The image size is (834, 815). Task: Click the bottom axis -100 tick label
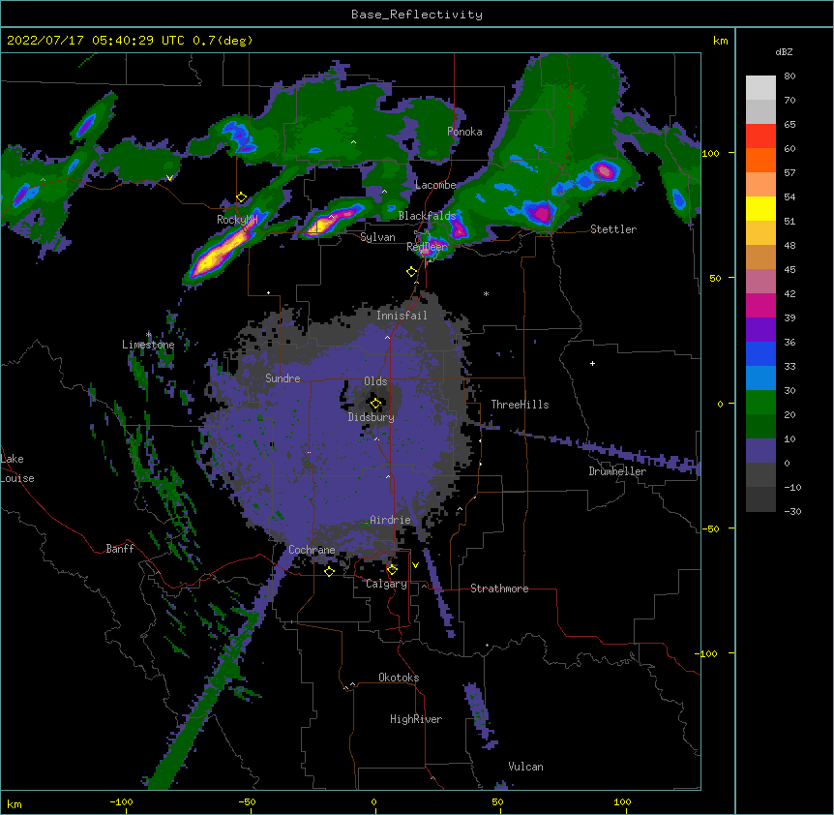(x=121, y=801)
